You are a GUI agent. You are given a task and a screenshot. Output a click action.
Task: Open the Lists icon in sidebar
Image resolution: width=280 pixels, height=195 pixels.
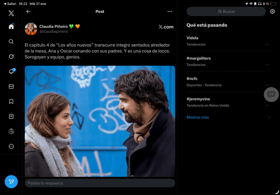tap(11, 116)
